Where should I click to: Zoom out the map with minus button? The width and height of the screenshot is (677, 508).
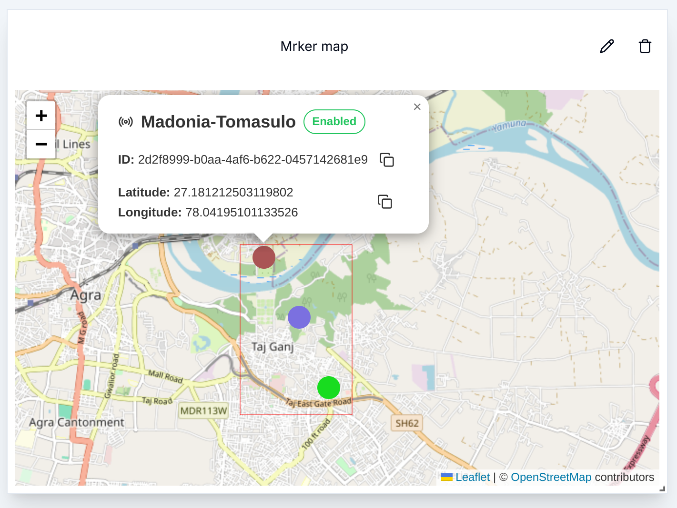click(41, 144)
